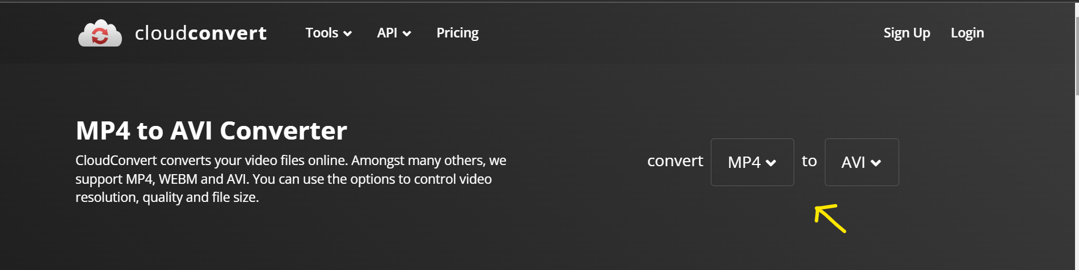
Task: Click the 'convert' label before MP4
Action: pos(675,161)
